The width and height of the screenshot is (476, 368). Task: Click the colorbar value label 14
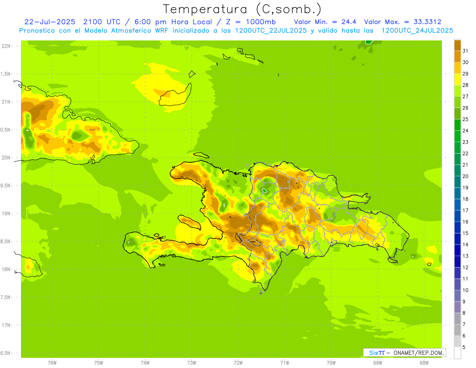465,245
